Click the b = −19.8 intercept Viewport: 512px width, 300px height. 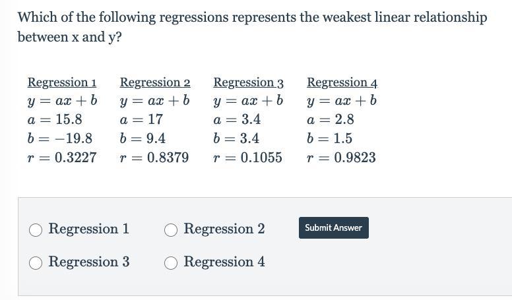point(60,138)
